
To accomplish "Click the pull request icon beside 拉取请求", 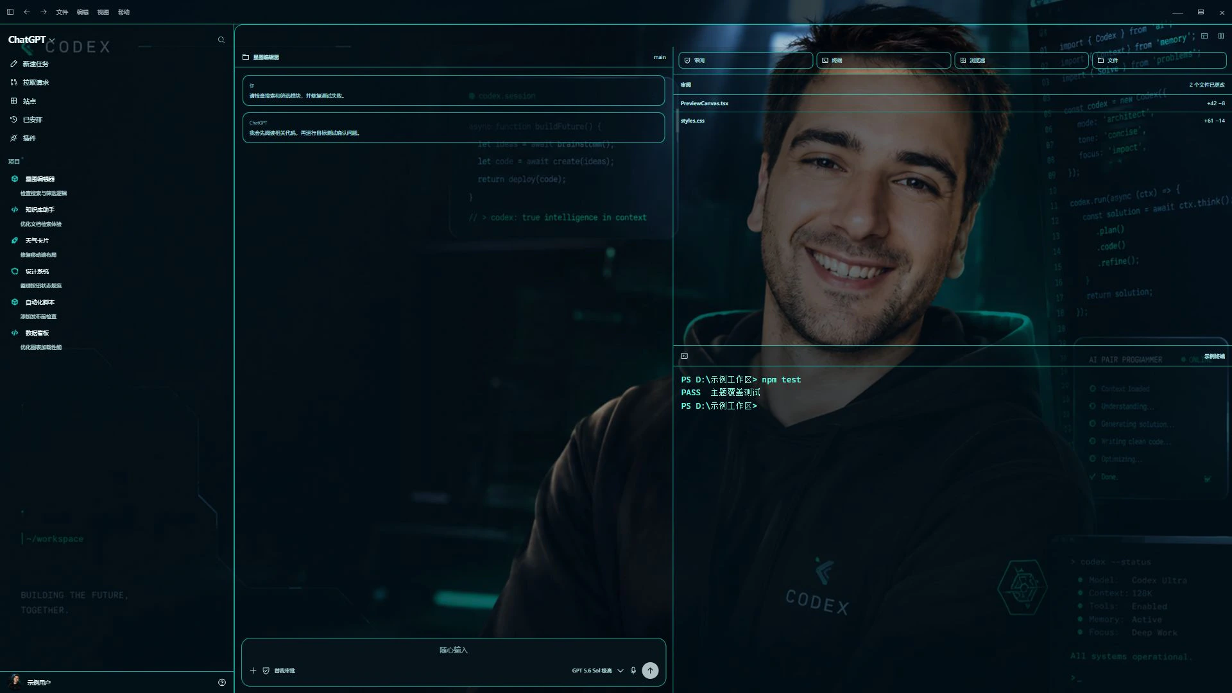I will (13, 83).
